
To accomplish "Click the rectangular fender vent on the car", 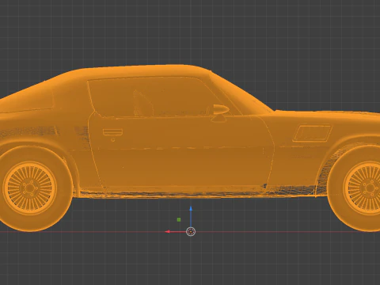I will click(312, 133).
